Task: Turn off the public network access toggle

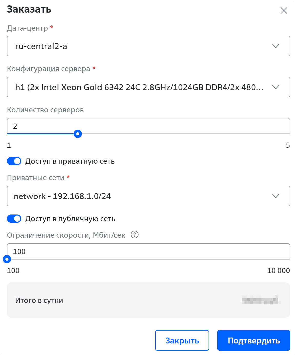Action: coord(14,219)
